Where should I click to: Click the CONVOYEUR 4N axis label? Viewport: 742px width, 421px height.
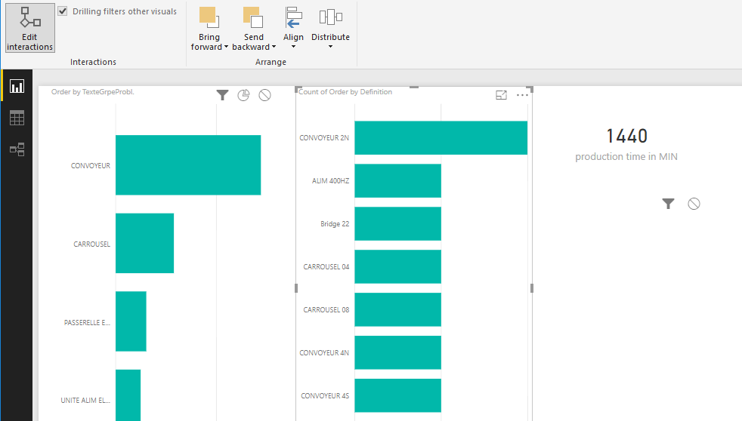[324, 353]
